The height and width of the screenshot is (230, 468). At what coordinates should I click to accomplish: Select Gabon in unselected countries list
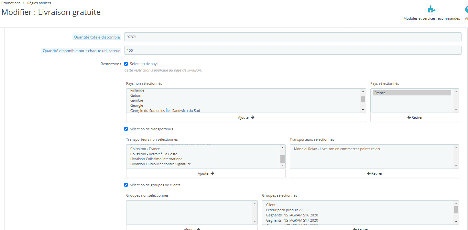pyautogui.click(x=136, y=95)
